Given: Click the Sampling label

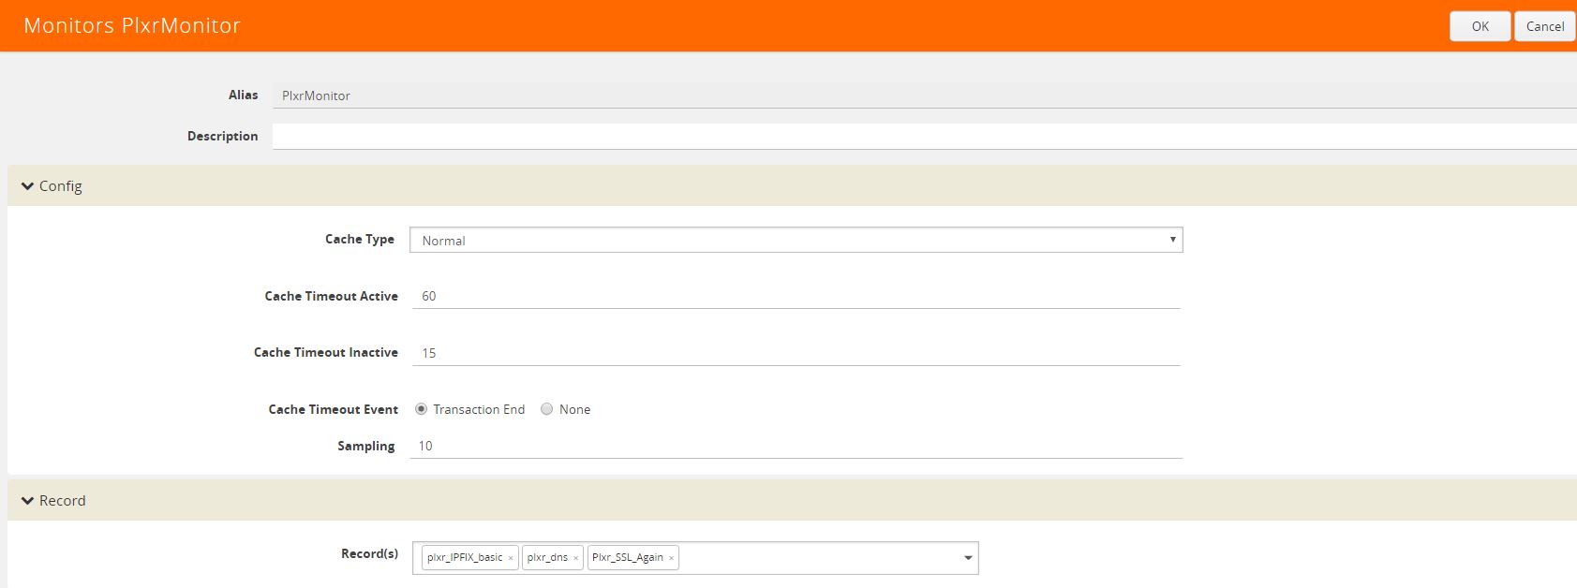Looking at the screenshot, I should [366, 446].
